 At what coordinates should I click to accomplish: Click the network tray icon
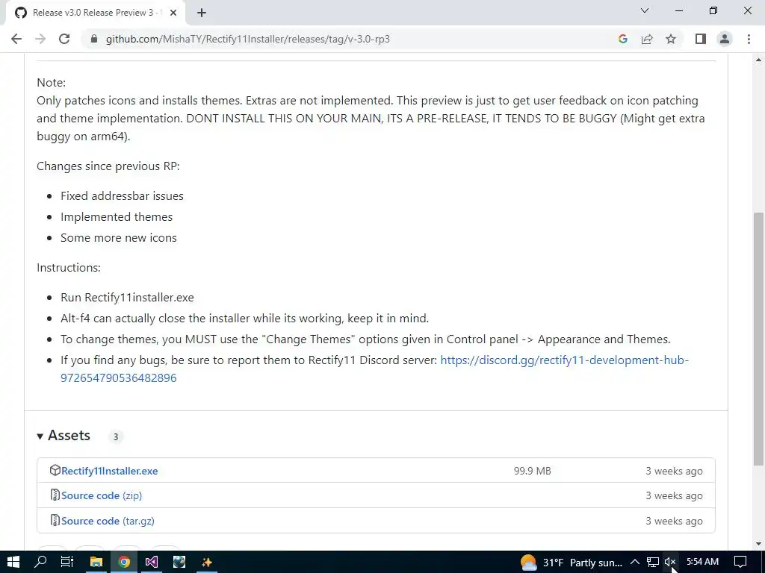coord(653,563)
